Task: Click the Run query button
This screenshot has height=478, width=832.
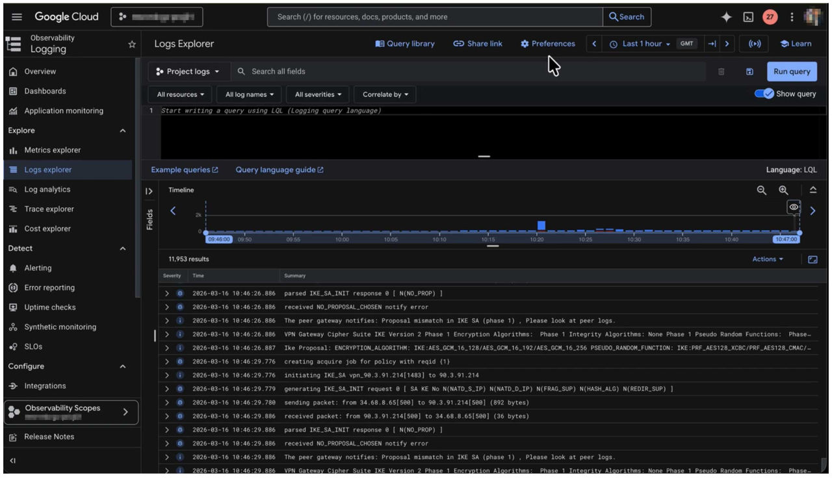Action: tap(792, 71)
